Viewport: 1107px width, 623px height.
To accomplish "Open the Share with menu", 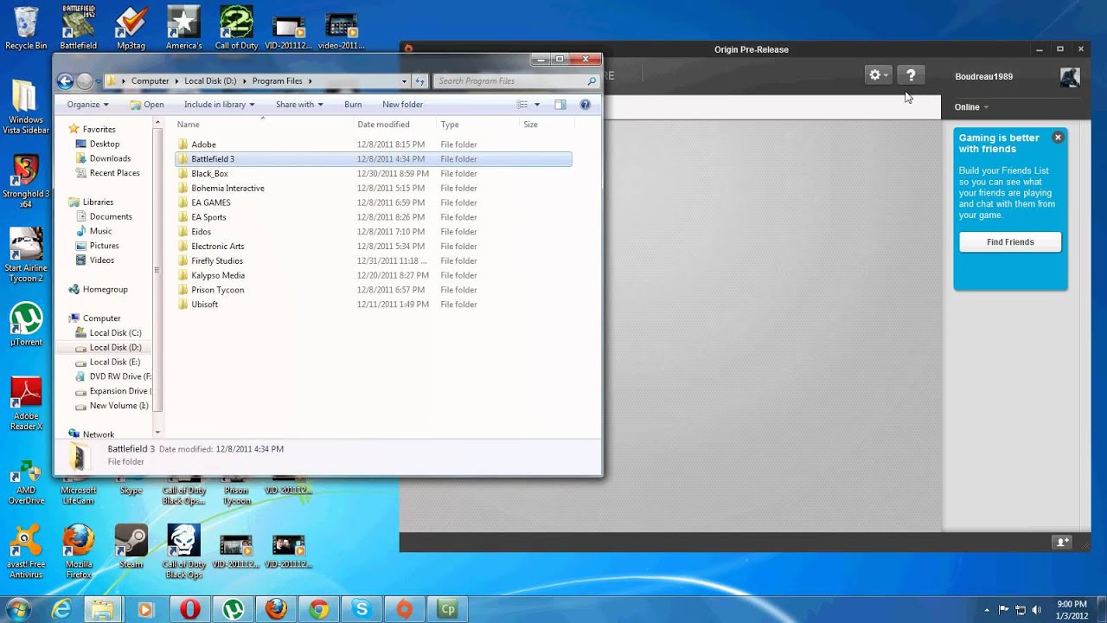I will (299, 105).
